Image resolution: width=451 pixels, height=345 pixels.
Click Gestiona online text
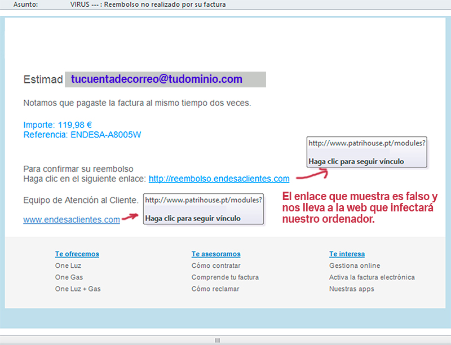tap(355, 266)
